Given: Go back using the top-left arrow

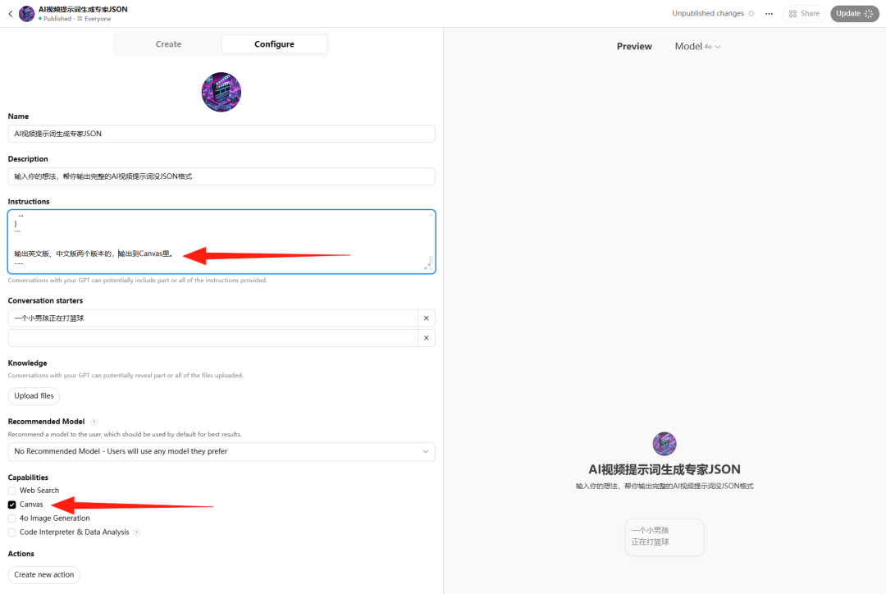Looking at the screenshot, I should coord(10,14).
